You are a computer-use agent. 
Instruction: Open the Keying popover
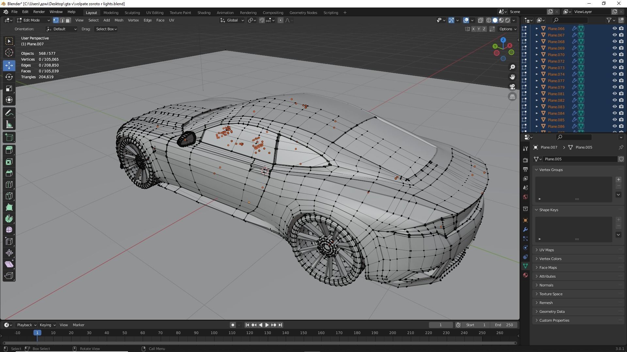pos(47,325)
